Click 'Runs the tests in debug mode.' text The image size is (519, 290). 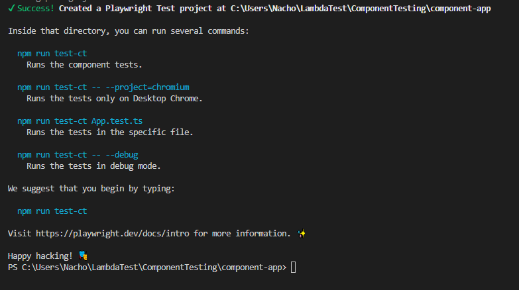click(x=94, y=166)
